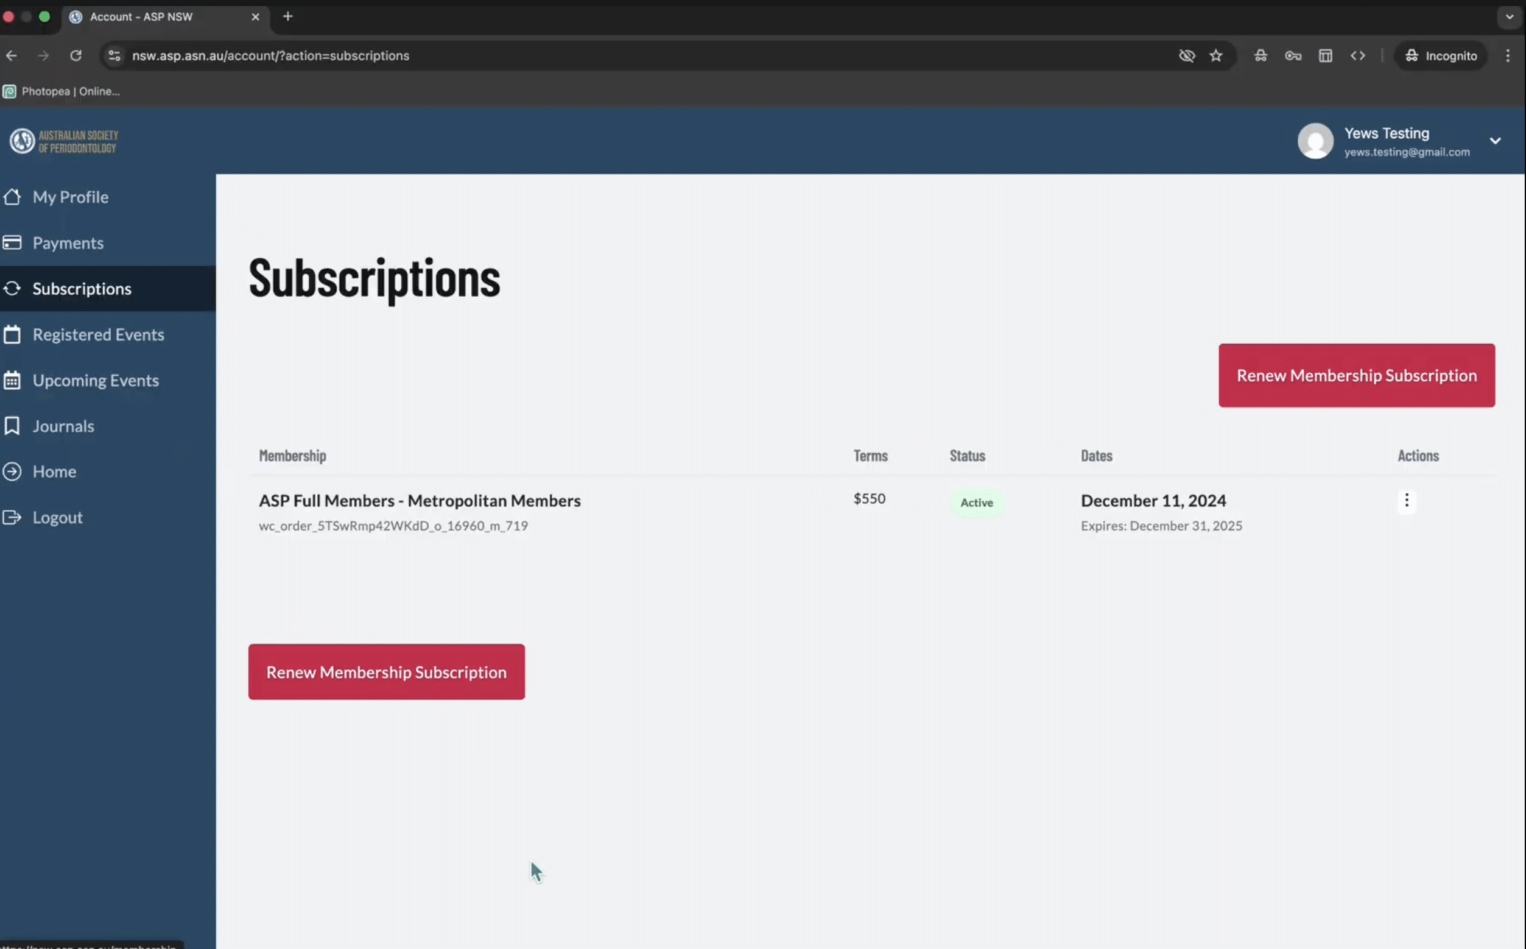The width and height of the screenshot is (1526, 949).
Task: Click the Logout door icon
Action: (x=12, y=517)
